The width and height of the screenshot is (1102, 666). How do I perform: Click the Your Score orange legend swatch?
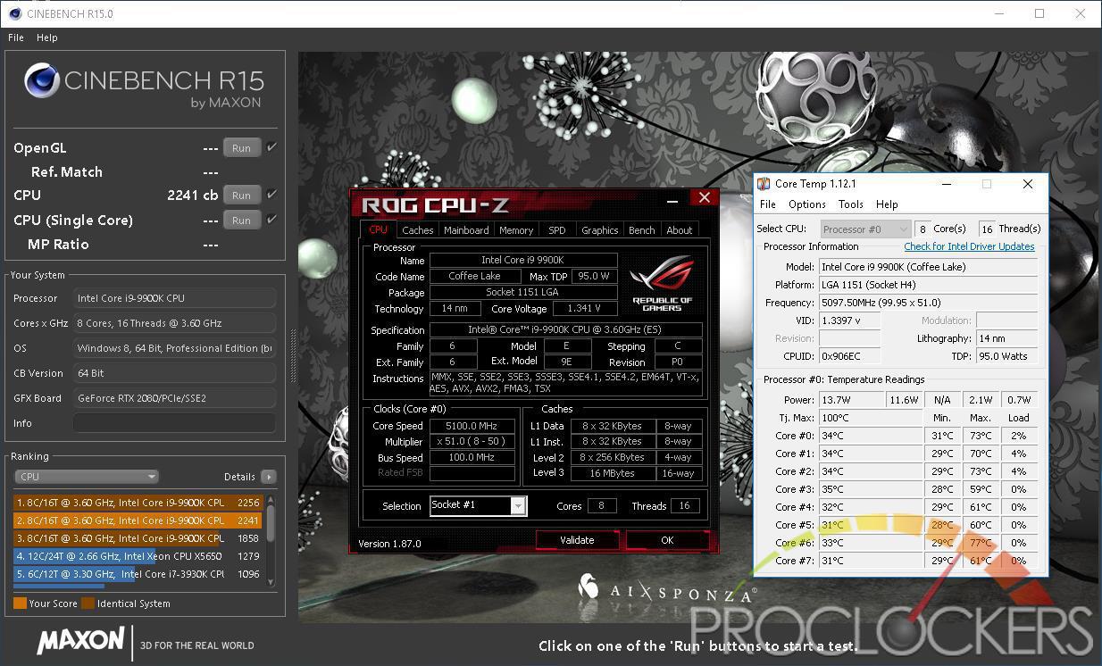click(x=20, y=604)
